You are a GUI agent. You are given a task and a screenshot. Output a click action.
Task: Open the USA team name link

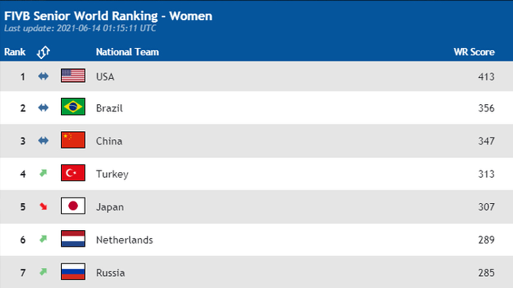click(105, 77)
